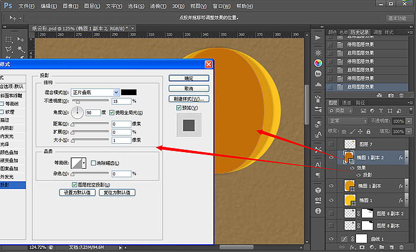Hide the 椭圆 1 layer
The image size is (416, 252).
pyautogui.click(x=331, y=200)
